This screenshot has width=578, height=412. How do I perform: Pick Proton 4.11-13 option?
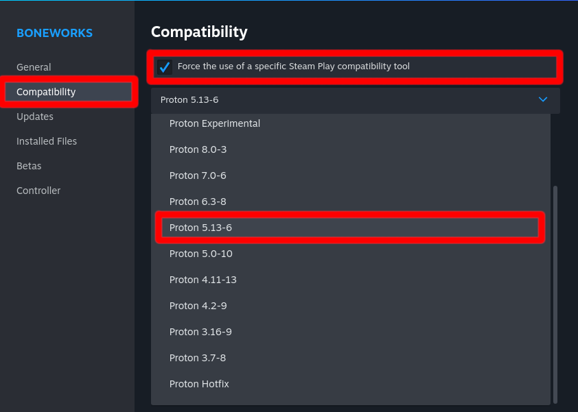click(x=203, y=280)
